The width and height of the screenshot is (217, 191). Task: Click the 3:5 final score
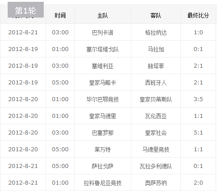pos(198,99)
